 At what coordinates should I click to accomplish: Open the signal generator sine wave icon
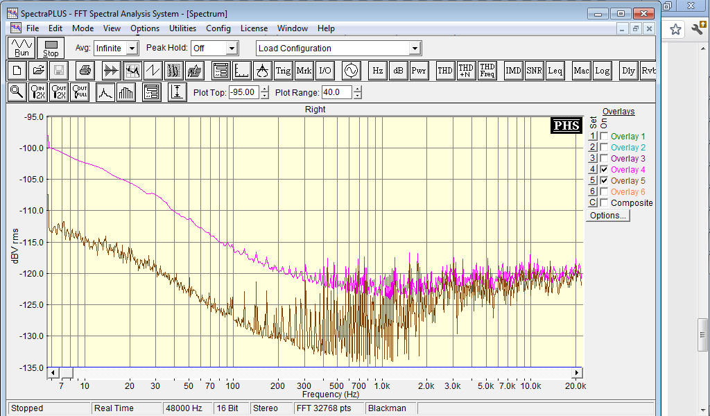[350, 70]
